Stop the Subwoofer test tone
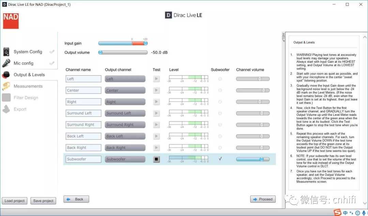This screenshot has width=368, height=216. 156,159
